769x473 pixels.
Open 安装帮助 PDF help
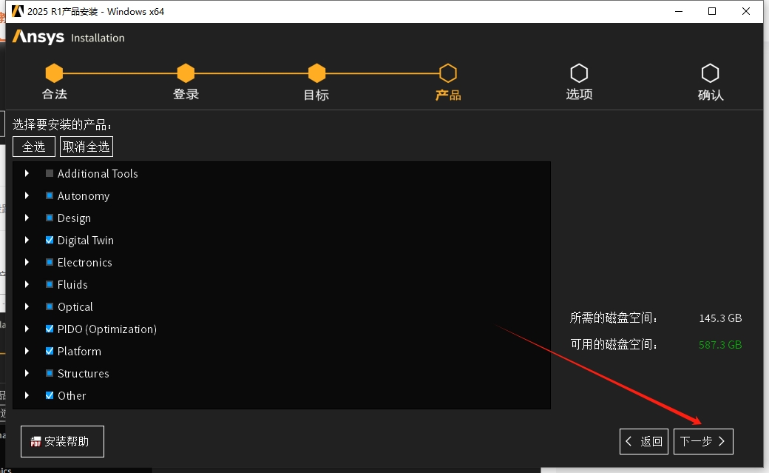[62, 441]
